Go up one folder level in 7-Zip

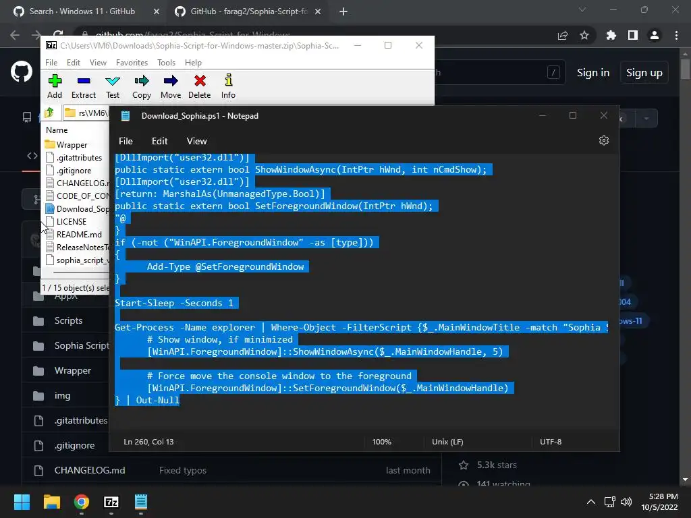(x=49, y=113)
